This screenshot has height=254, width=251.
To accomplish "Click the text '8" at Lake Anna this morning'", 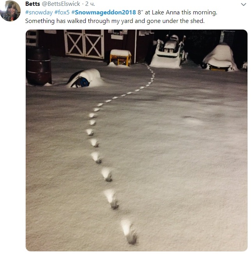I will [x=177, y=12].
